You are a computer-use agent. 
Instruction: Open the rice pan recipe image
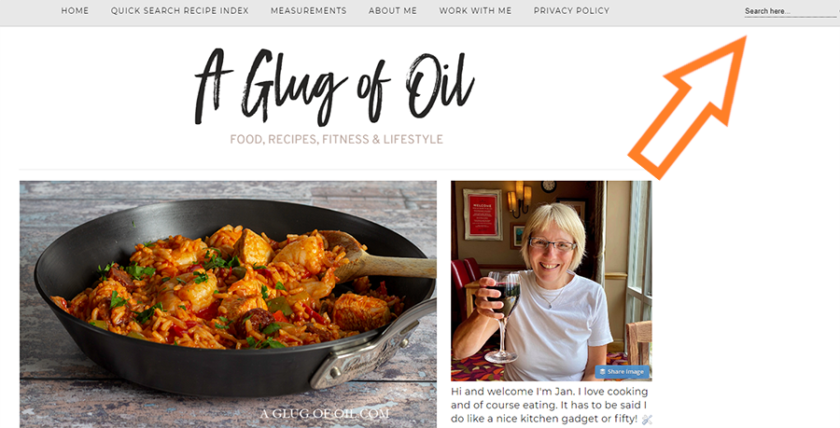229,304
